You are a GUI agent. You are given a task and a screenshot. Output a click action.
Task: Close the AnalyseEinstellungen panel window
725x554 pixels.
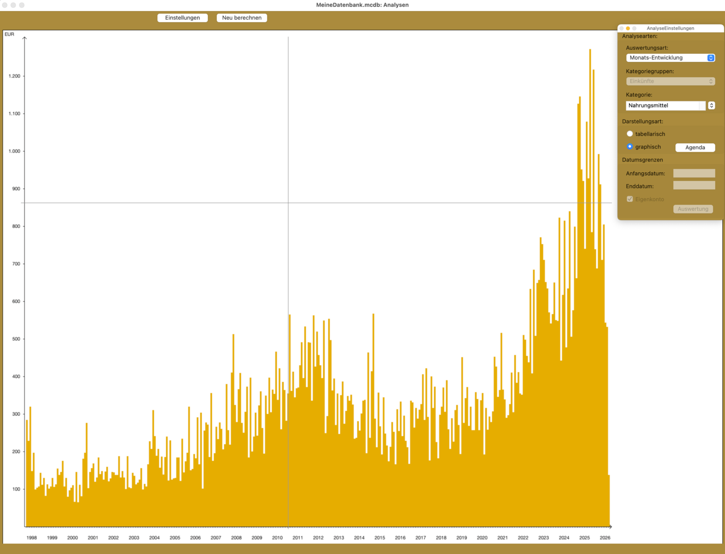click(x=621, y=28)
